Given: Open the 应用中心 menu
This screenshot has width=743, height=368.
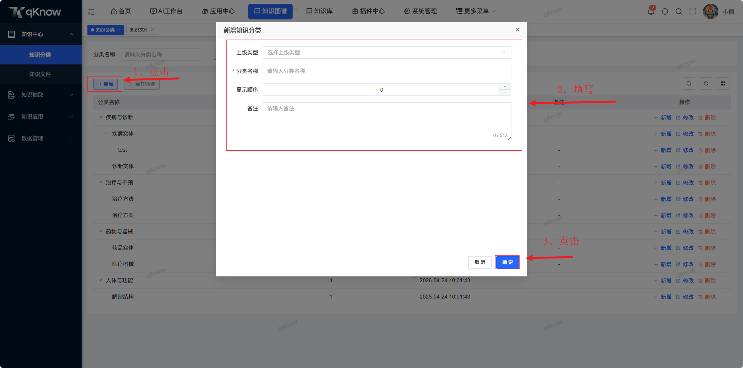Looking at the screenshot, I should tap(218, 11).
